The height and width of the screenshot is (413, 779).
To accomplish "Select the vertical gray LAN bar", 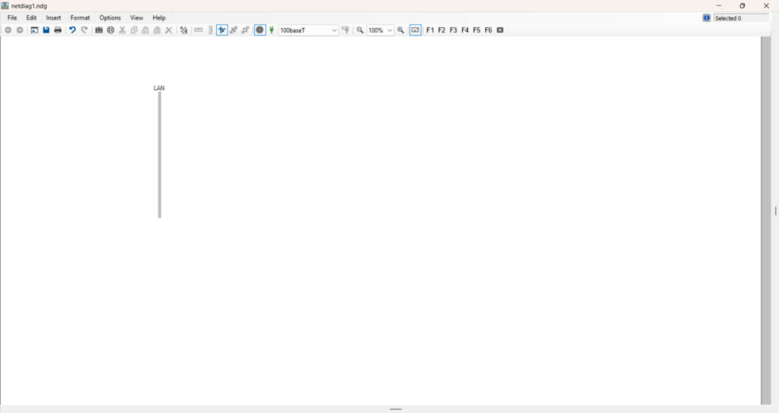I will (x=160, y=155).
